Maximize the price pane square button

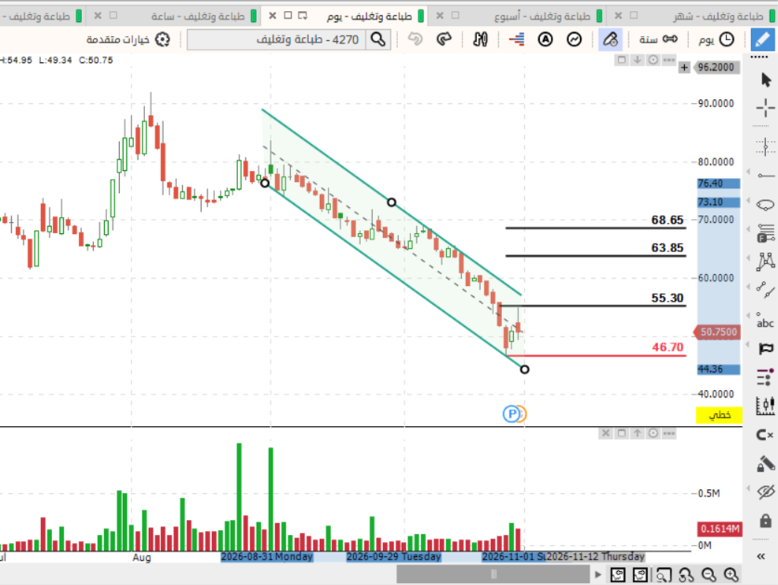[621, 60]
